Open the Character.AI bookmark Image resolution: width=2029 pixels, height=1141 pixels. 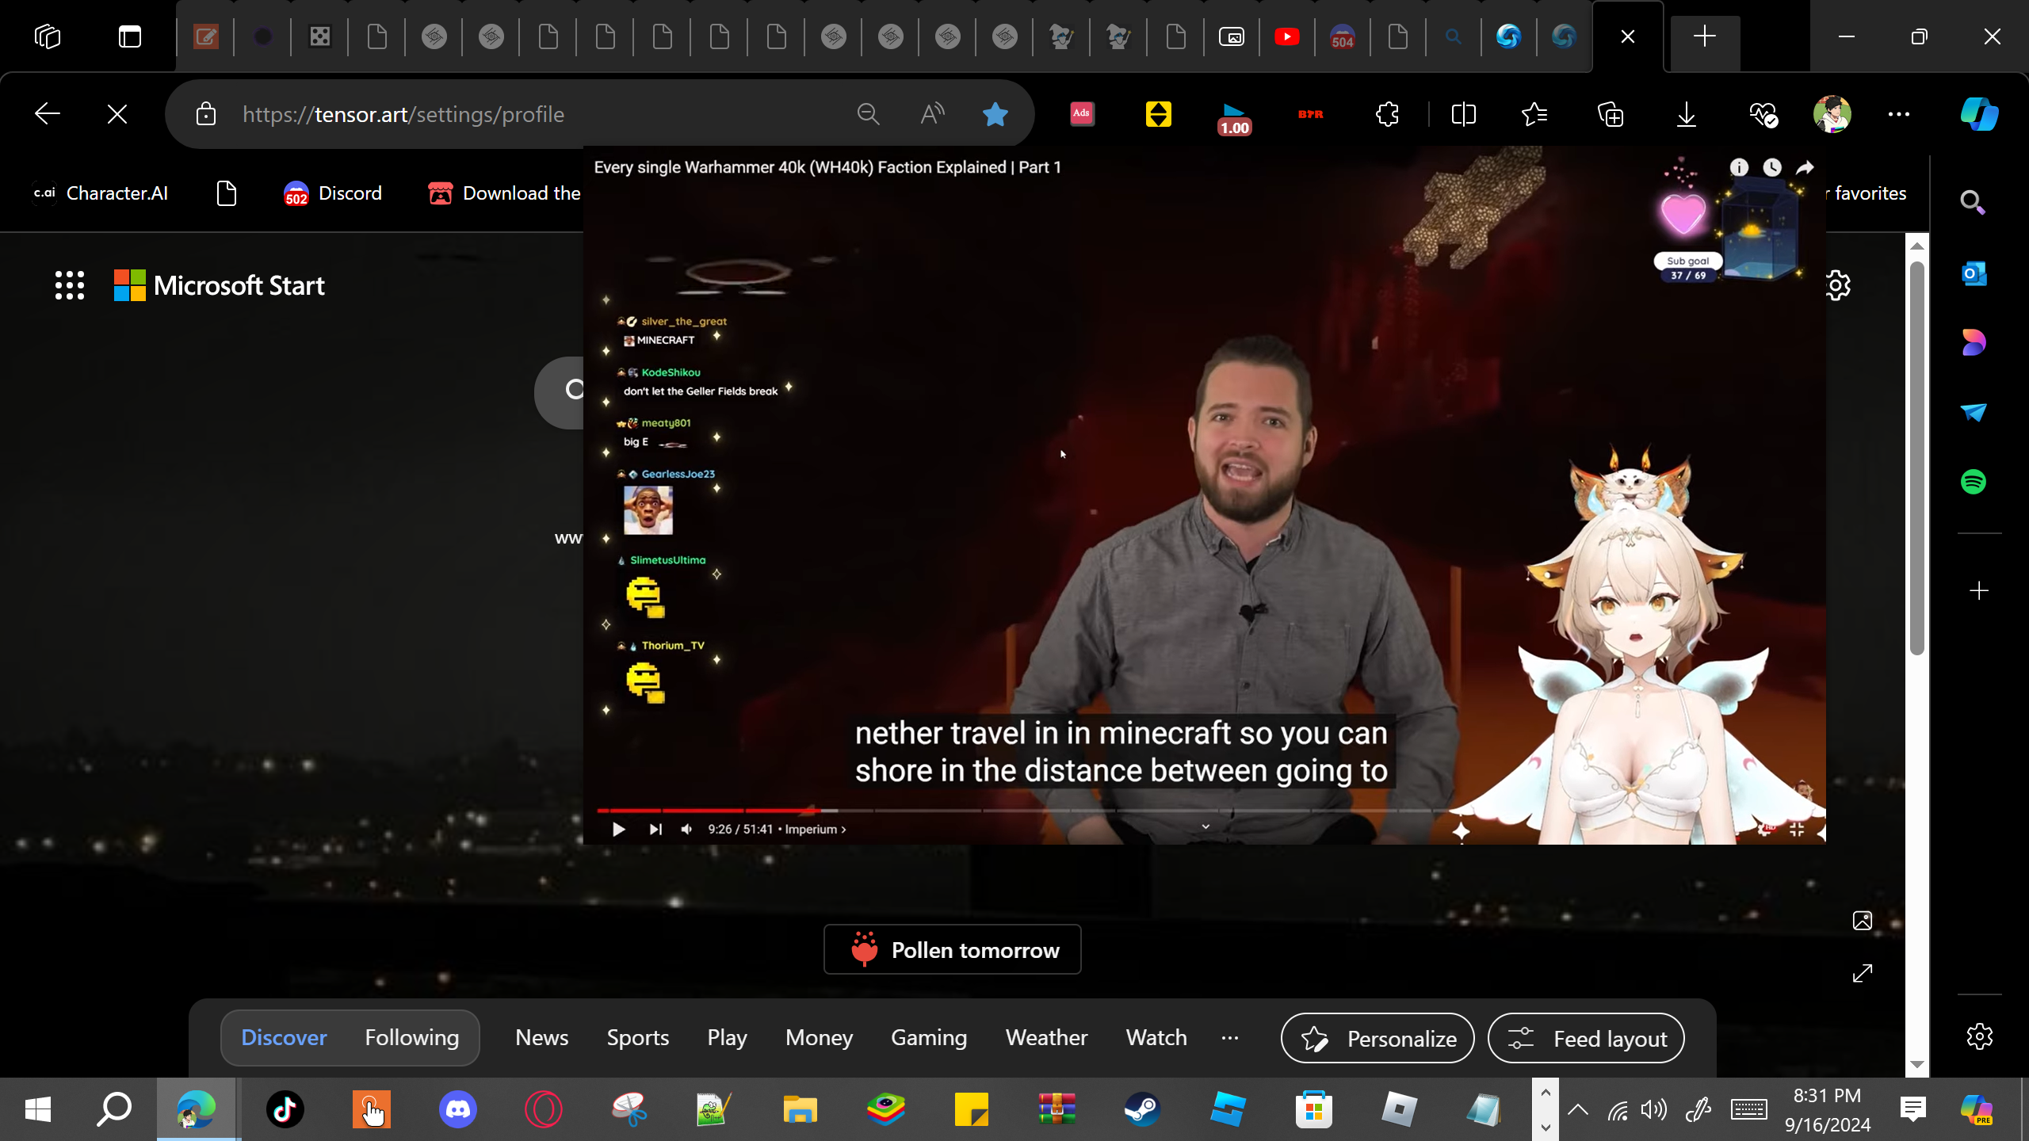[101, 193]
